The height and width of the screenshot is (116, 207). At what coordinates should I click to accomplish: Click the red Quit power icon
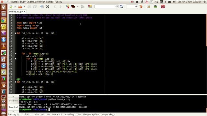[x=163, y=6]
